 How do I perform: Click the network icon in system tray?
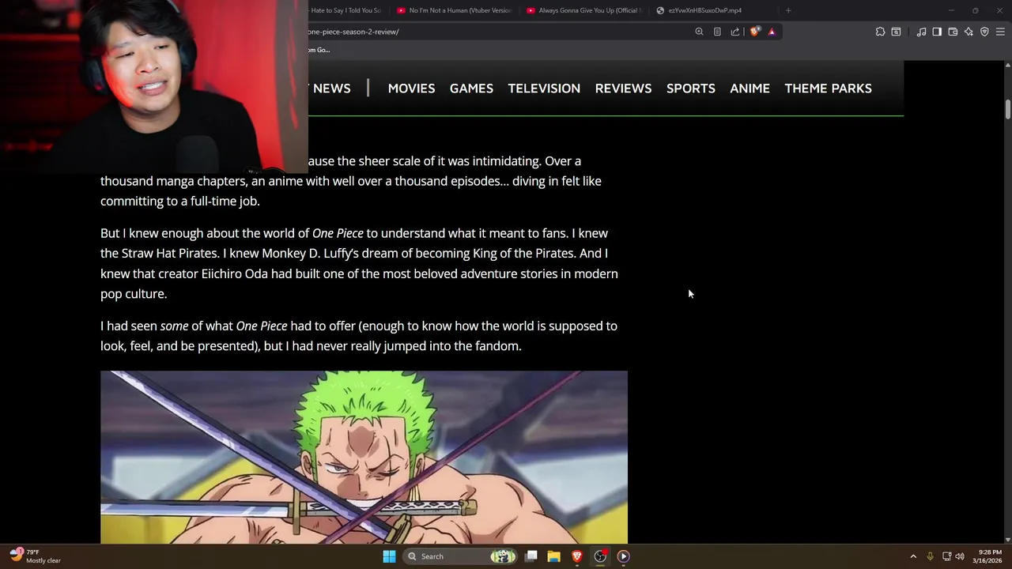click(946, 556)
